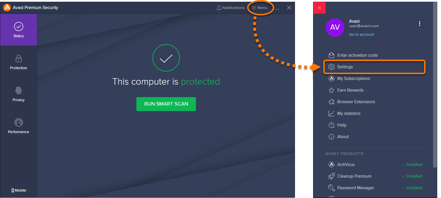Open the Privacy fingerprint icon
441x198 pixels.
pos(19,90)
